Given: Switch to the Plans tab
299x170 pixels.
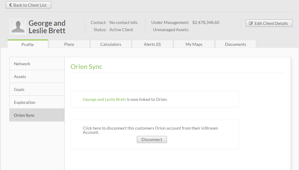Looking at the screenshot, I should [x=69, y=44].
